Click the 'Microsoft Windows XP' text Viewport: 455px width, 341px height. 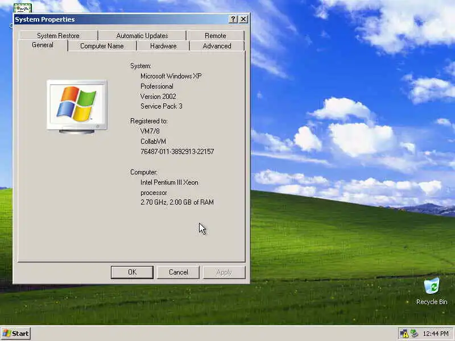click(171, 76)
